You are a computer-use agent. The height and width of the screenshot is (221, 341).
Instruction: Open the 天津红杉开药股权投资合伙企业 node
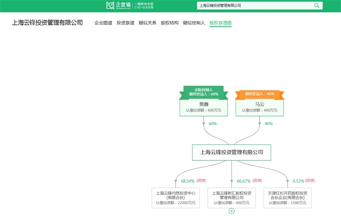288,198
